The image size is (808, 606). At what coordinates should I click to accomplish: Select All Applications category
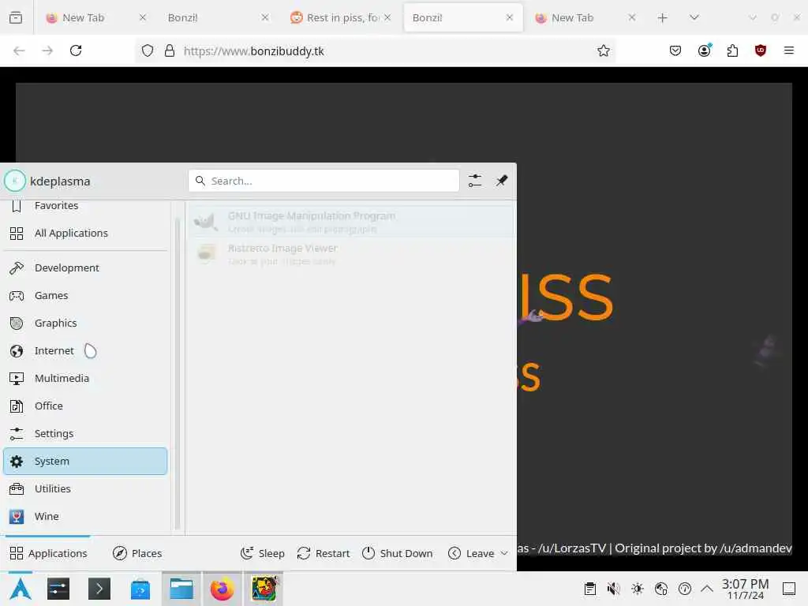point(85,233)
